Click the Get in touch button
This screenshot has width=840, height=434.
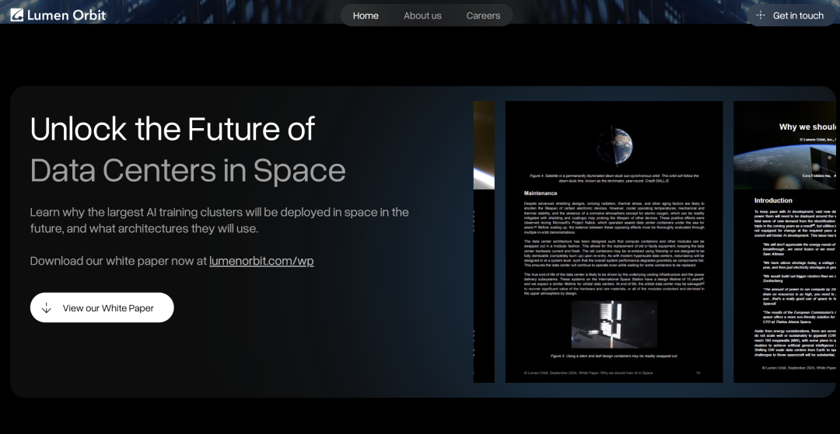point(793,15)
